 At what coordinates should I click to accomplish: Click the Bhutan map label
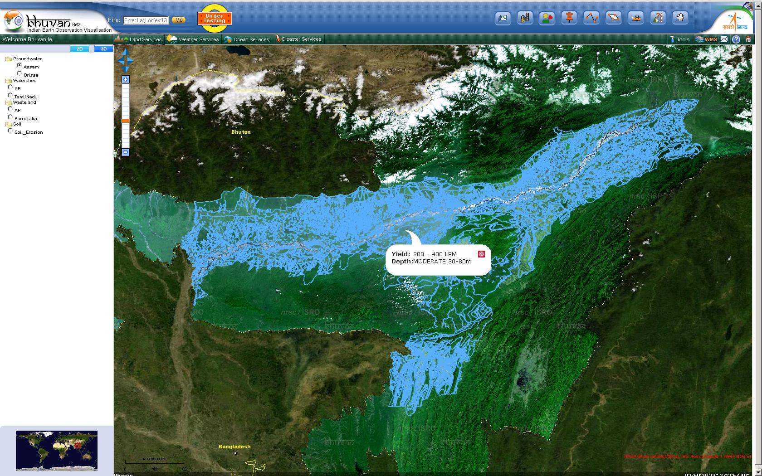[241, 132]
